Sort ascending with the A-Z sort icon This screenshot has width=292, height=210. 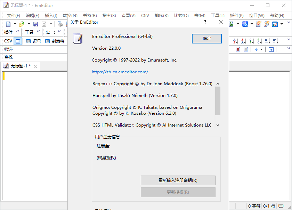(236, 41)
